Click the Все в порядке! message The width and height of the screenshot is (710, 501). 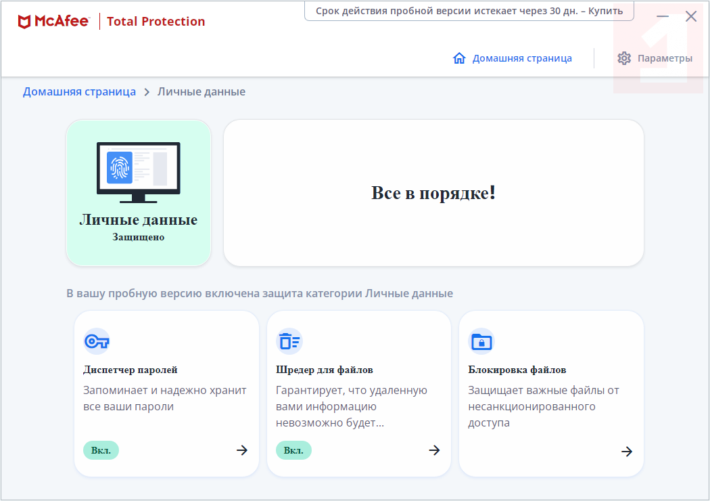pyautogui.click(x=433, y=193)
